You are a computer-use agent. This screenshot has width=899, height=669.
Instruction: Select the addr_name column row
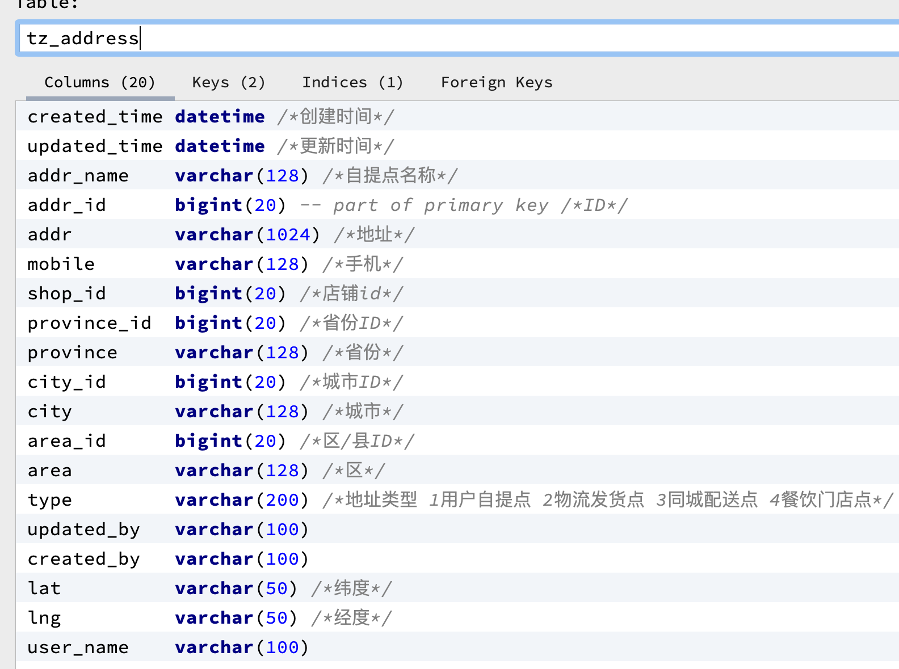click(457, 175)
